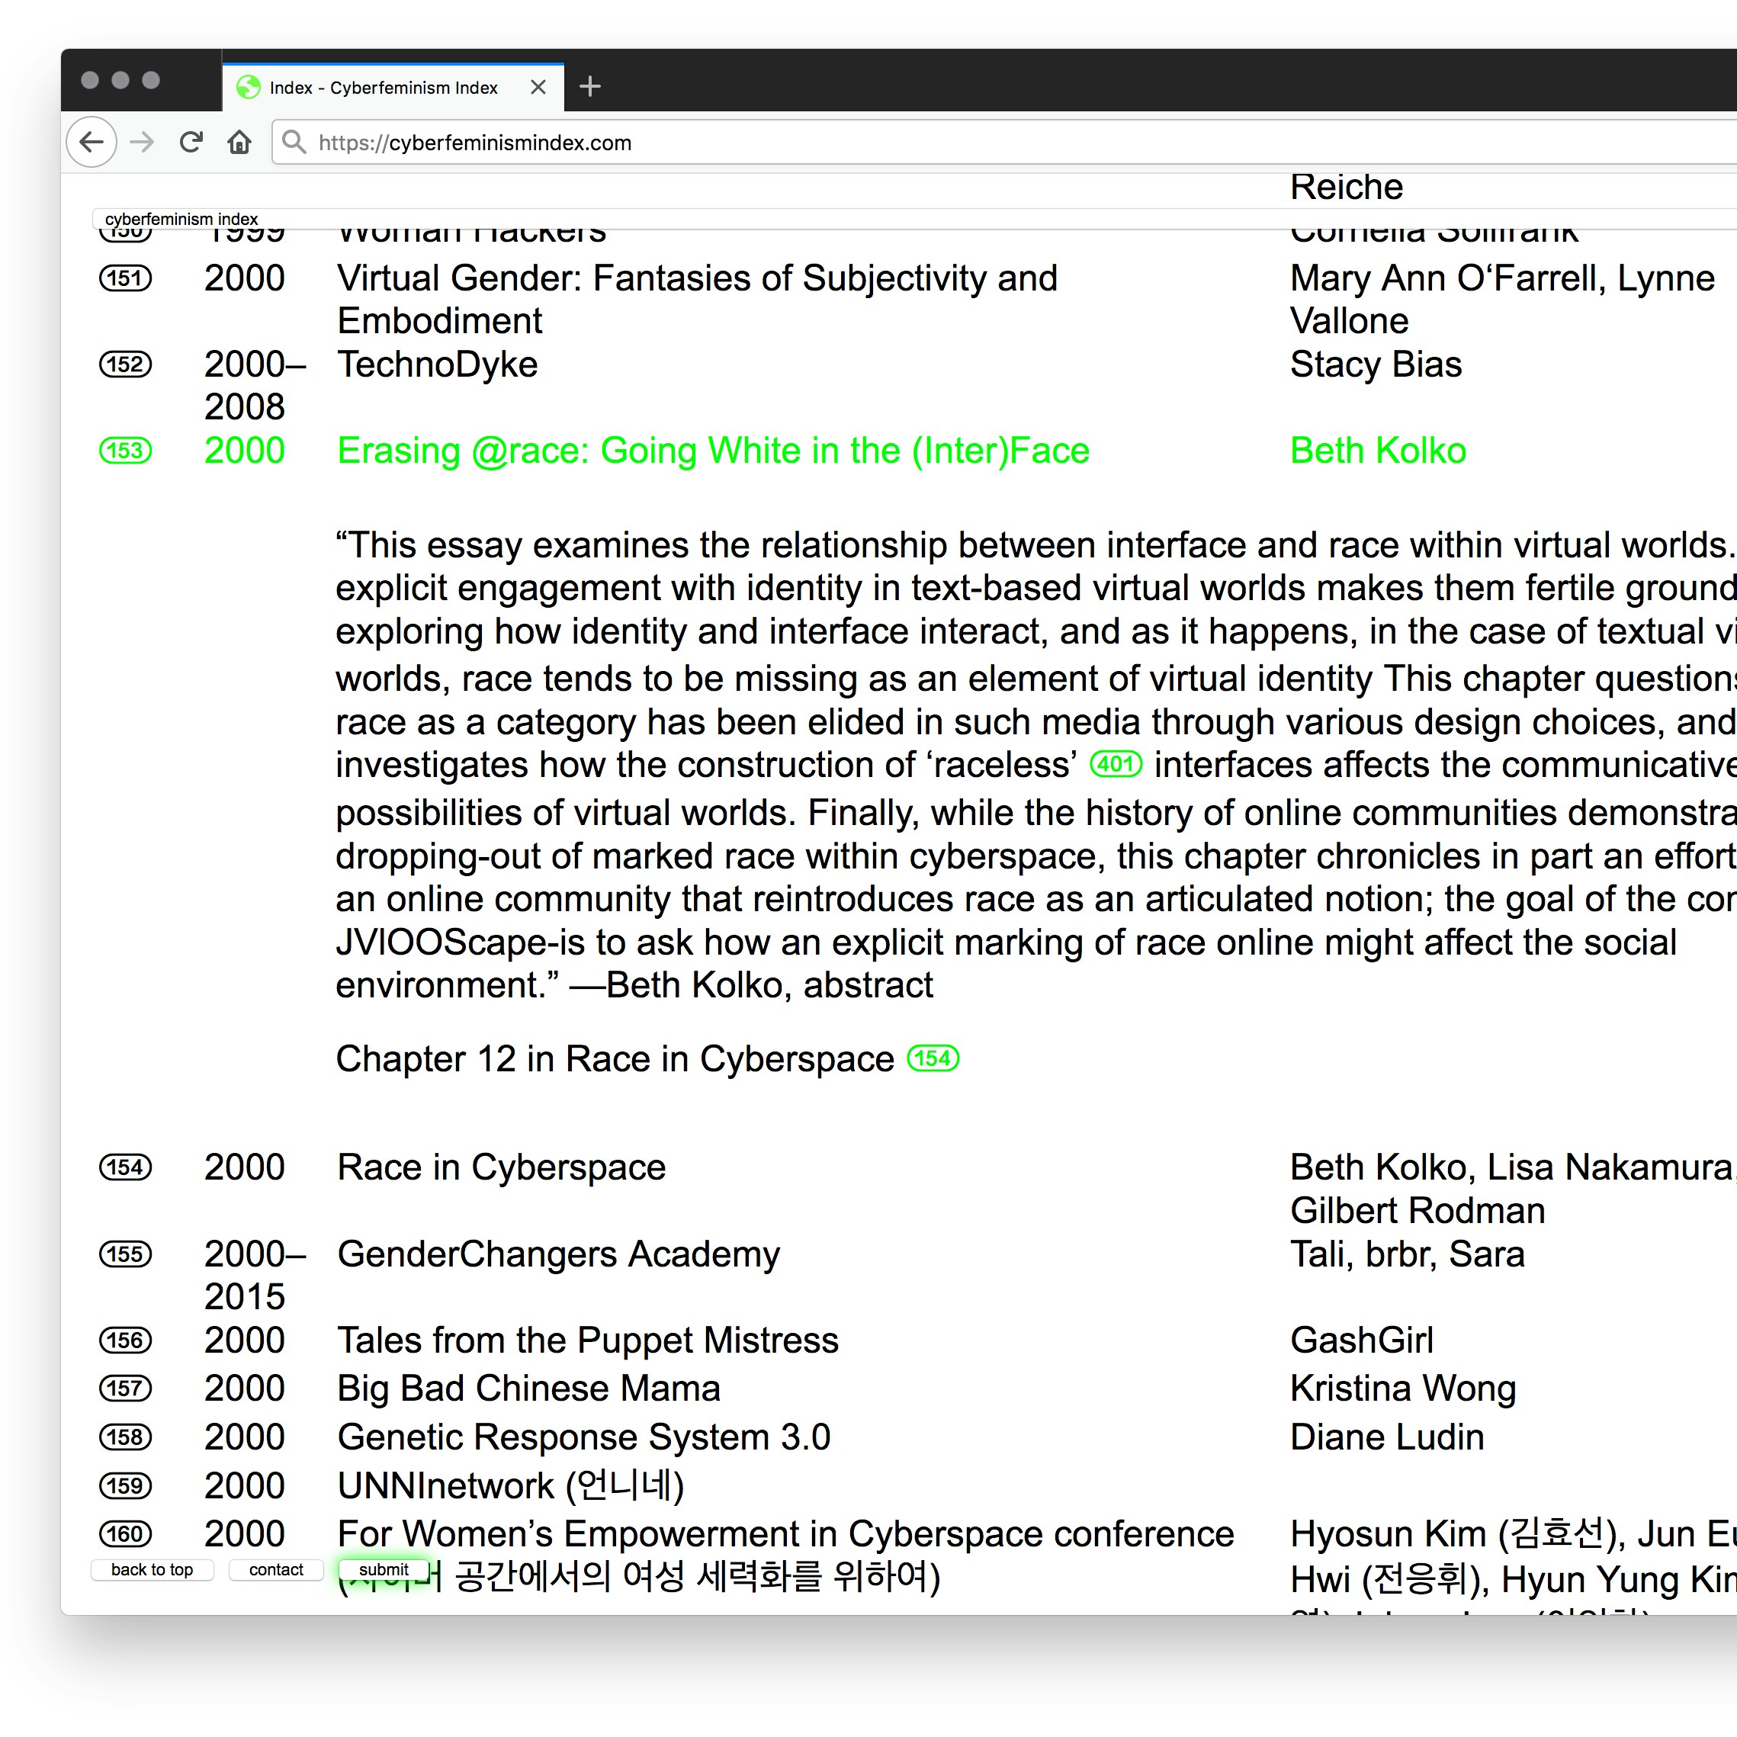
Task: Click green 154 badge after Race in Cyberspace
Action: [933, 1058]
